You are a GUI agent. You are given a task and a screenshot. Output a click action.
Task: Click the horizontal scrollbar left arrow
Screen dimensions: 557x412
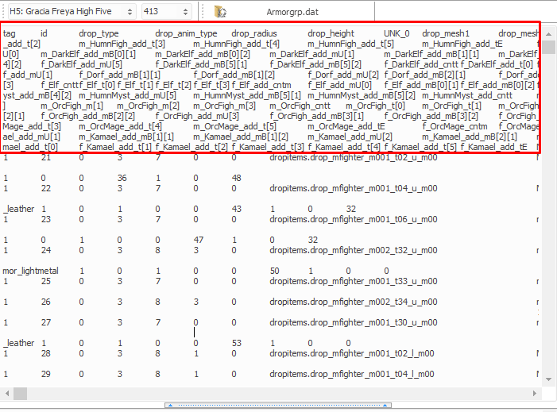(x=6, y=393)
